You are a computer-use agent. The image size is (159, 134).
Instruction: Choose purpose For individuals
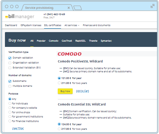[x=10, y=103]
